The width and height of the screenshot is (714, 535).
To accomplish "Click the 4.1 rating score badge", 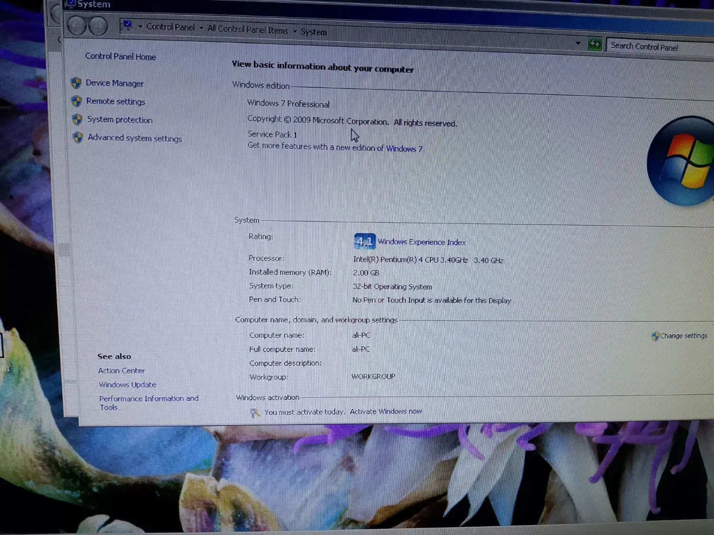I will [365, 242].
